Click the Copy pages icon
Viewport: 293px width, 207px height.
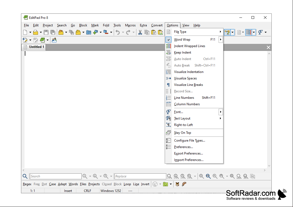click(x=147, y=32)
